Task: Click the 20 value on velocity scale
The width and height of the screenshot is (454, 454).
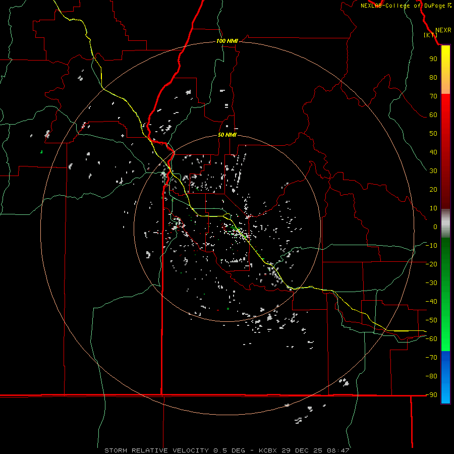Action: pyautogui.click(x=433, y=190)
